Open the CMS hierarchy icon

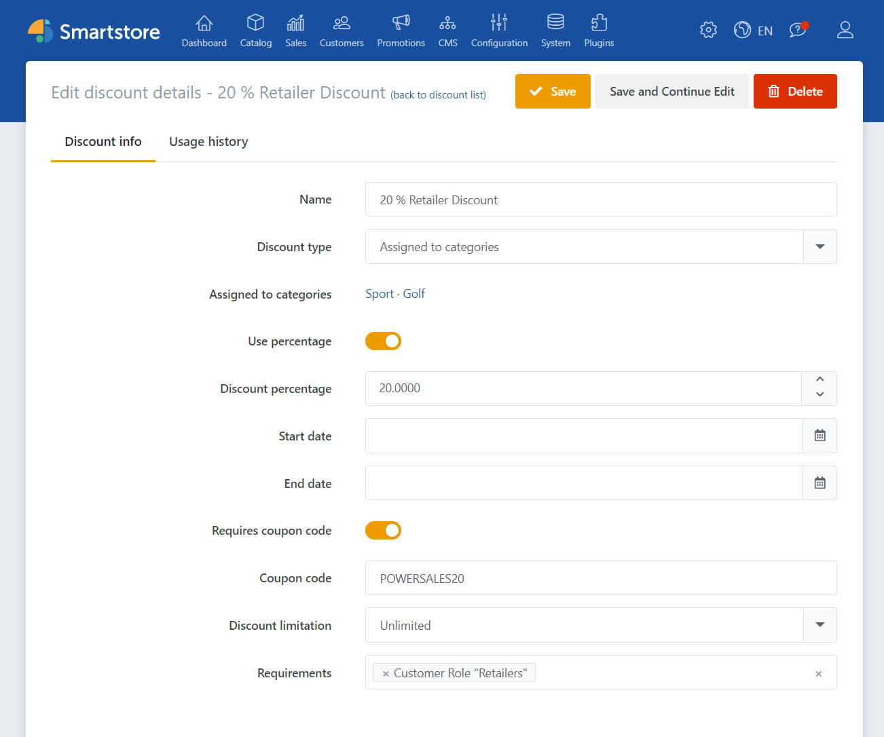pyautogui.click(x=447, y=24)
